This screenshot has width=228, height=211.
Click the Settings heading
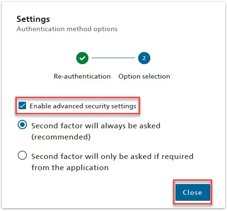point(33,20)
